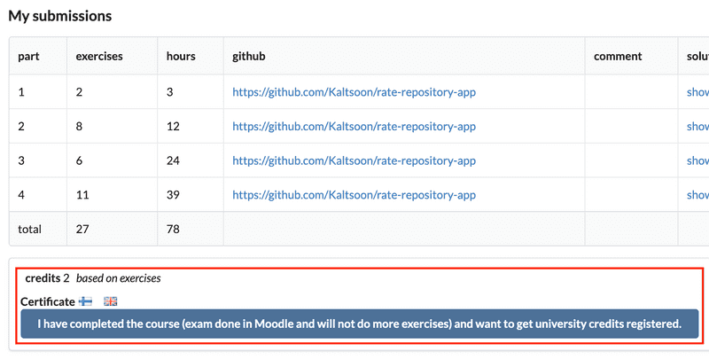The image size is (709, 359).
Task: Click the course completion credits button
Action: pos(360,324)
